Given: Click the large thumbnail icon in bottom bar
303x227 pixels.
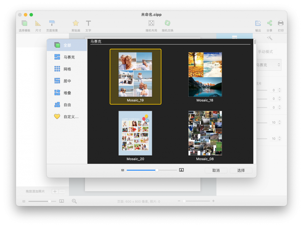Looking at the screenshot, I should pyautogui.click(x=62, y=201).
